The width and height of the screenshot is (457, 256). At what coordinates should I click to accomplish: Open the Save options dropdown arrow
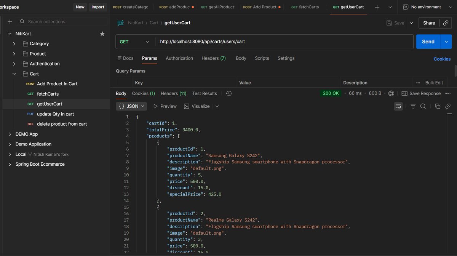coord(411,23)
